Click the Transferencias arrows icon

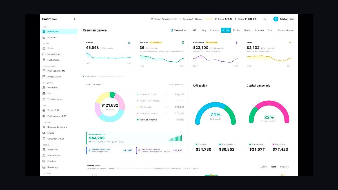[44, 99]
